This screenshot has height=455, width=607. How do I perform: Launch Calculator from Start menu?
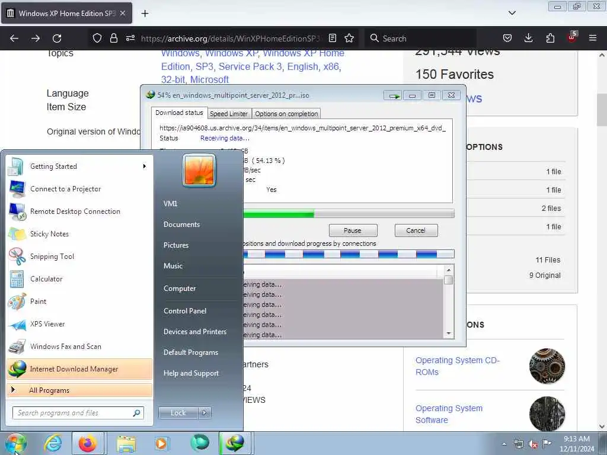click(79, 279)
